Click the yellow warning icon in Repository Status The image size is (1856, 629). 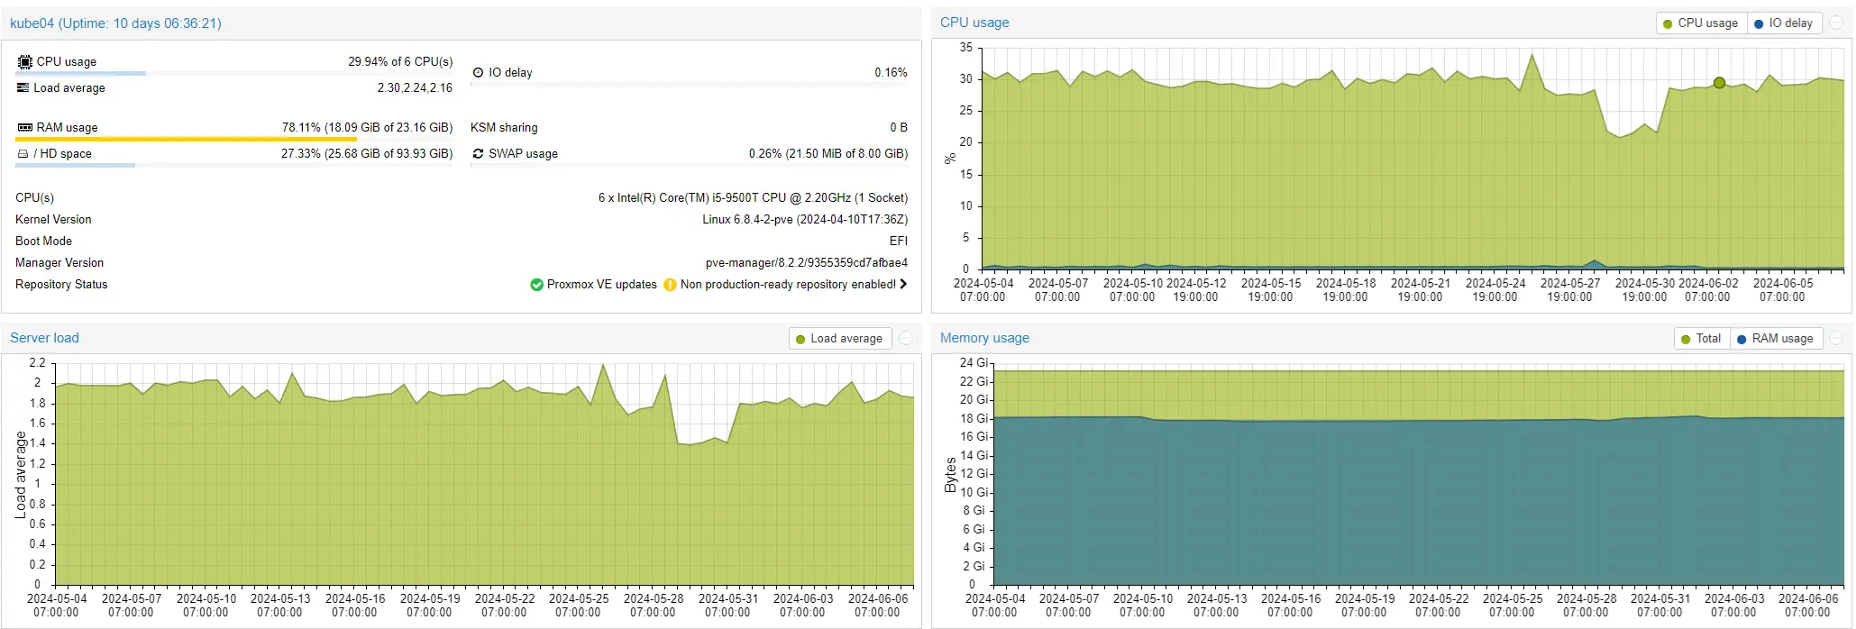point(670,285)
